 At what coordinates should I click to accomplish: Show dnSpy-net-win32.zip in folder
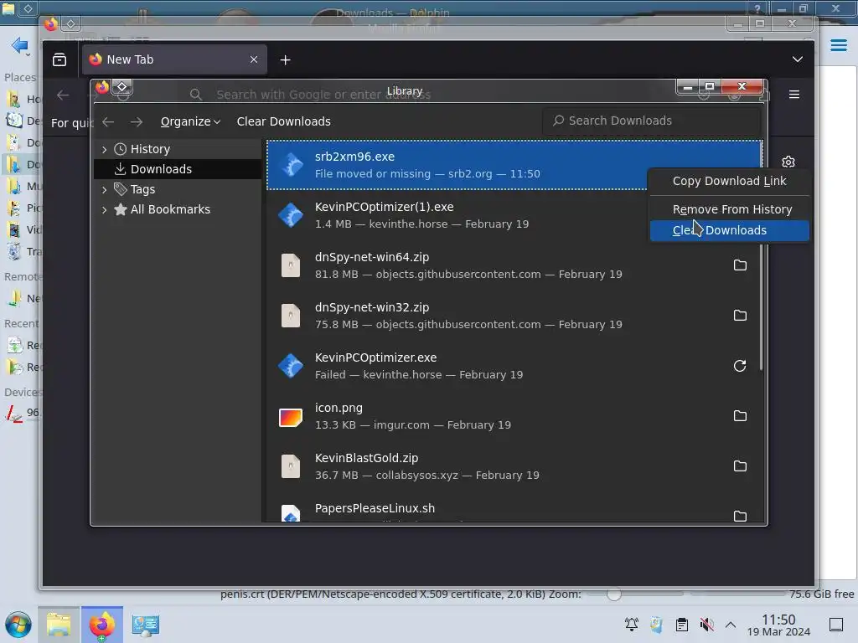pyautogui.click(x=740, y=316)
